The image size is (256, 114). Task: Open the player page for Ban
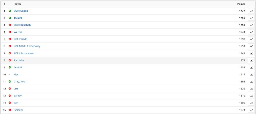pyautogui.click(x=16, y=103)
